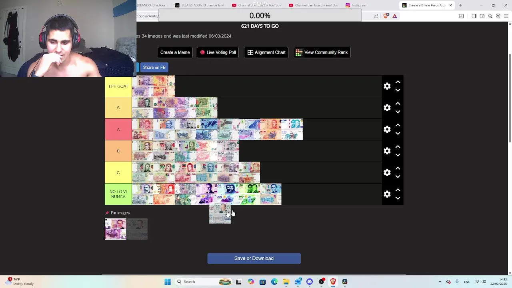Open settings gear for C tier row
The image size is (512, 288).
[387, 172]
